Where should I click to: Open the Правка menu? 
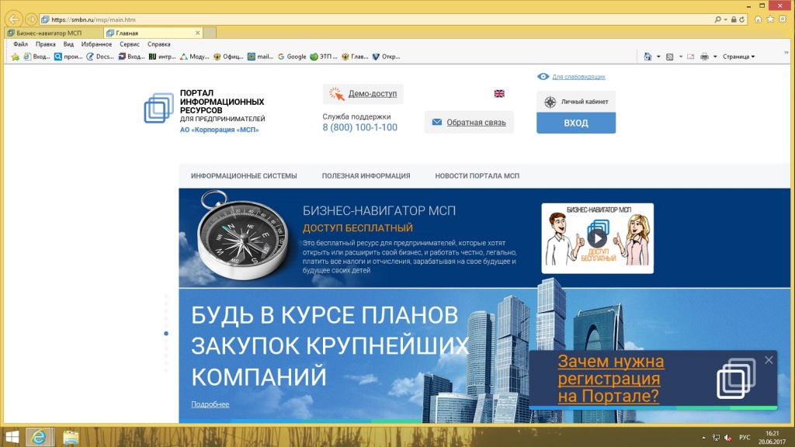46,44
